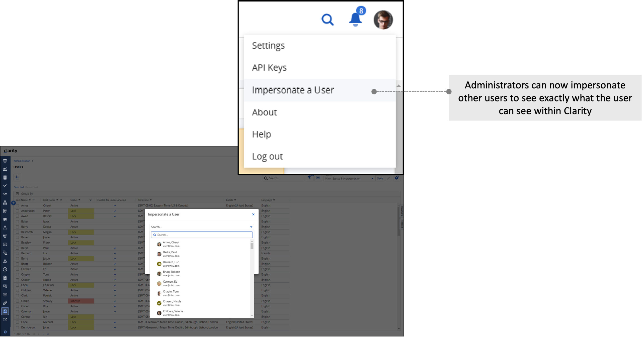Open the user Search dropdown in dialog

(x=202, y=227)
